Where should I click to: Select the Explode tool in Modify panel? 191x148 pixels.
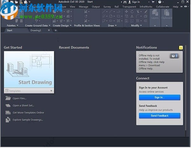click(x=146, y=16)
